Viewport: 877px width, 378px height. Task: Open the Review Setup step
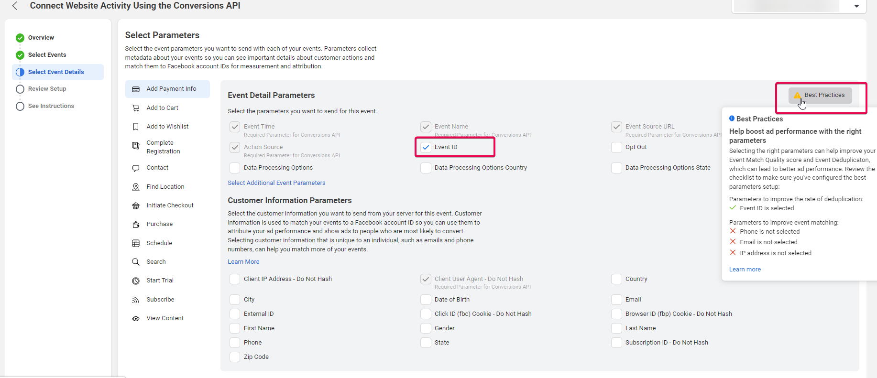[47, 89]
